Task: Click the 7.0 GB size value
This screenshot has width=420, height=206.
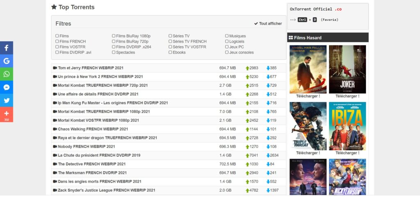Action: 225,111
